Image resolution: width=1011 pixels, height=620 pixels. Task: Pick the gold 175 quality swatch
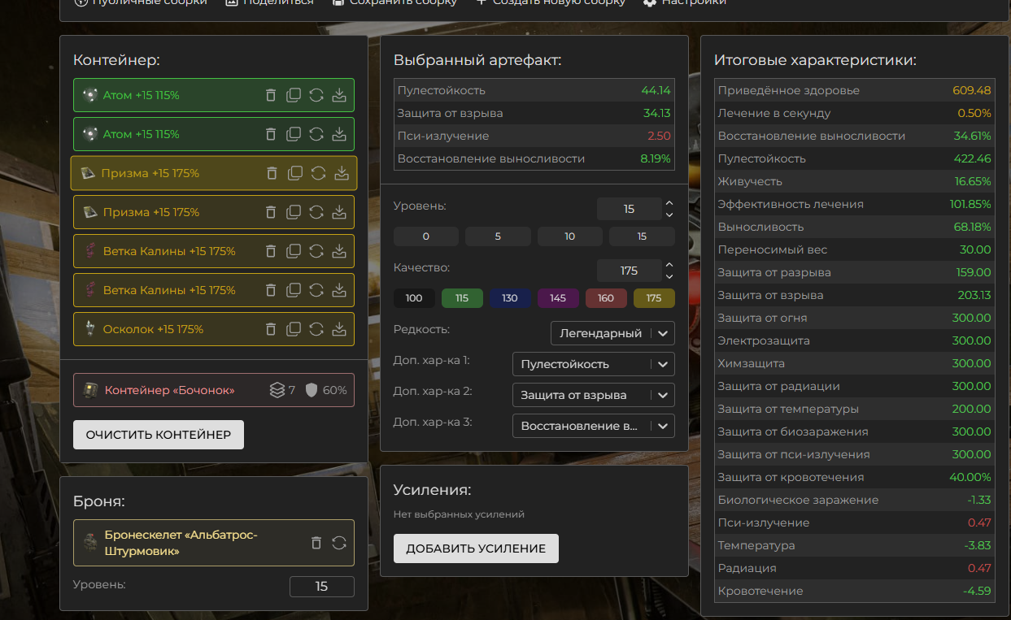[x=654, y=298]
